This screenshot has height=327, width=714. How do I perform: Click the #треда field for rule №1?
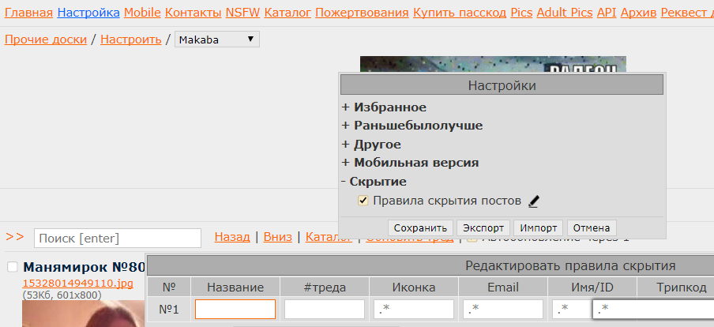324,310
